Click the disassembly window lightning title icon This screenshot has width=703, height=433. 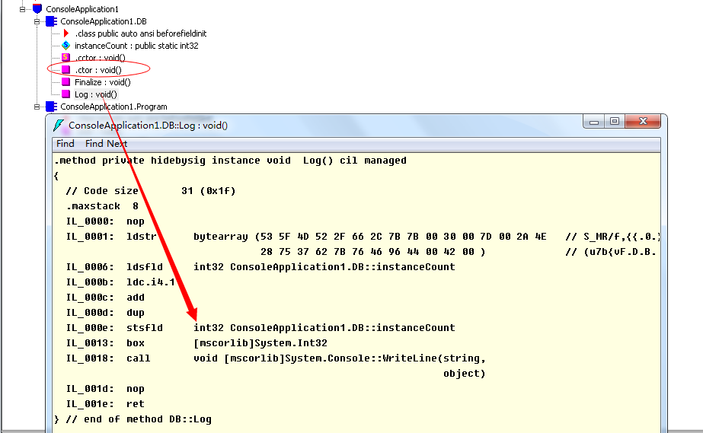click(x=59, y=125)
